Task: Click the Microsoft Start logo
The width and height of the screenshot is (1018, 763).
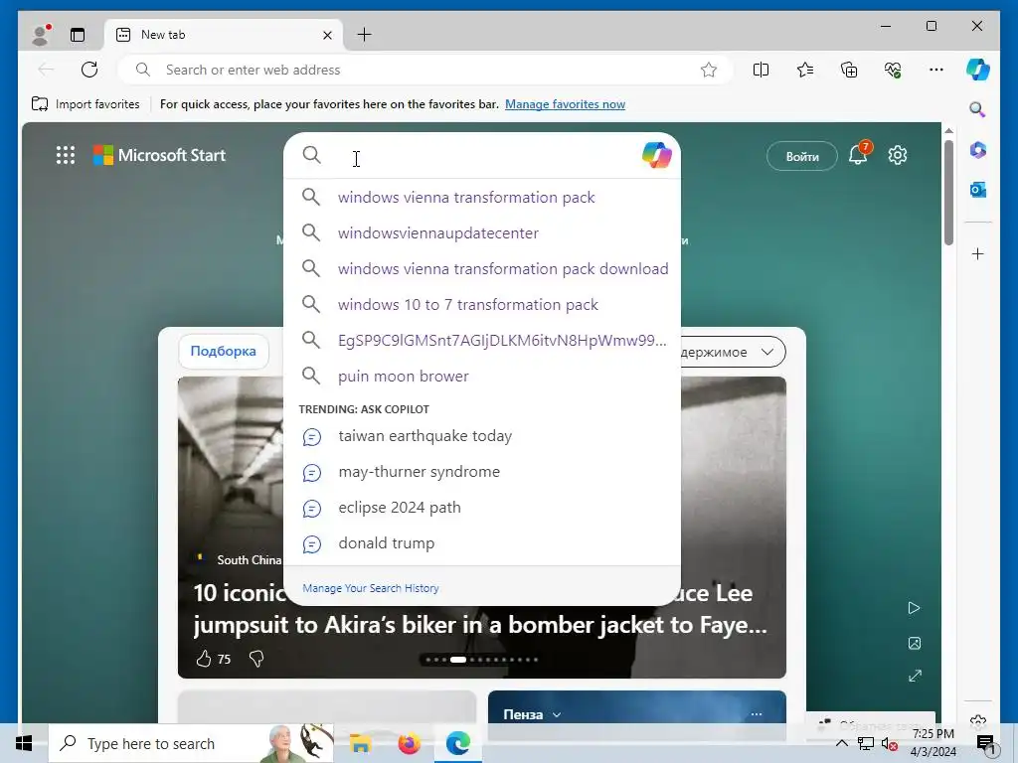Action: click(x=159, y=155)
